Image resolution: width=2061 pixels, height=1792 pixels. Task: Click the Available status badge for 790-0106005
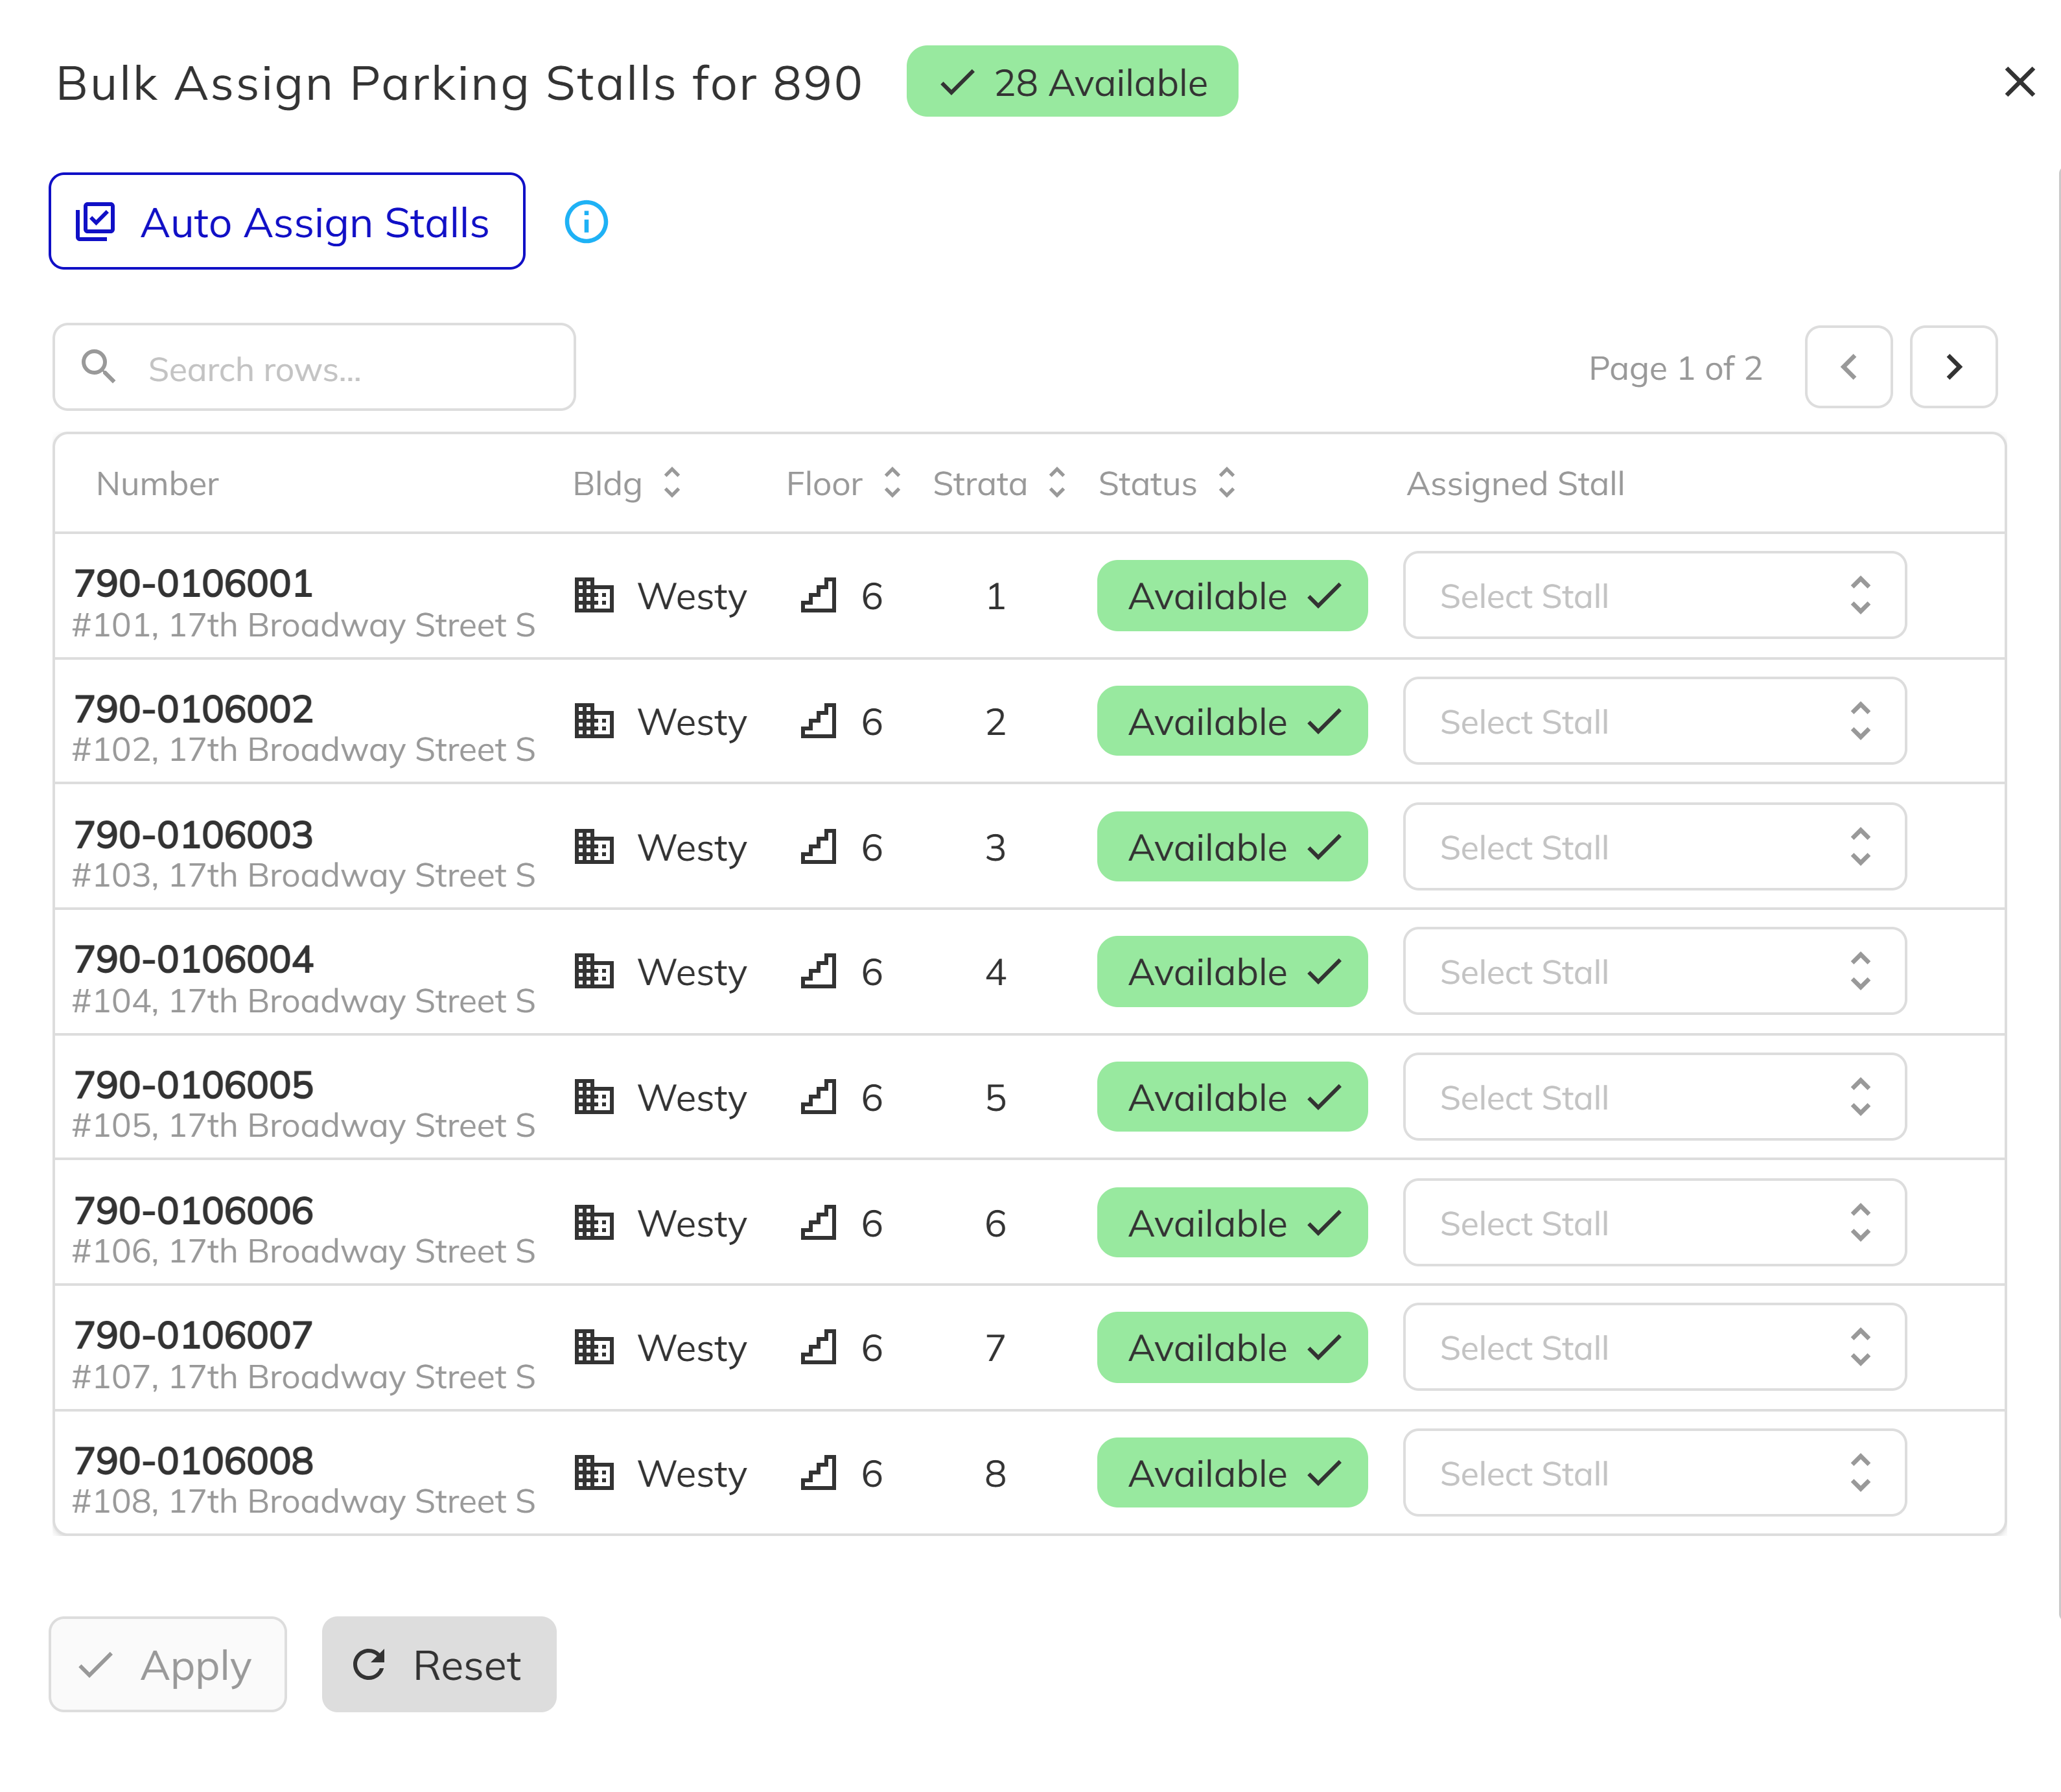pyautogui.click(x=1231, y=1096)
